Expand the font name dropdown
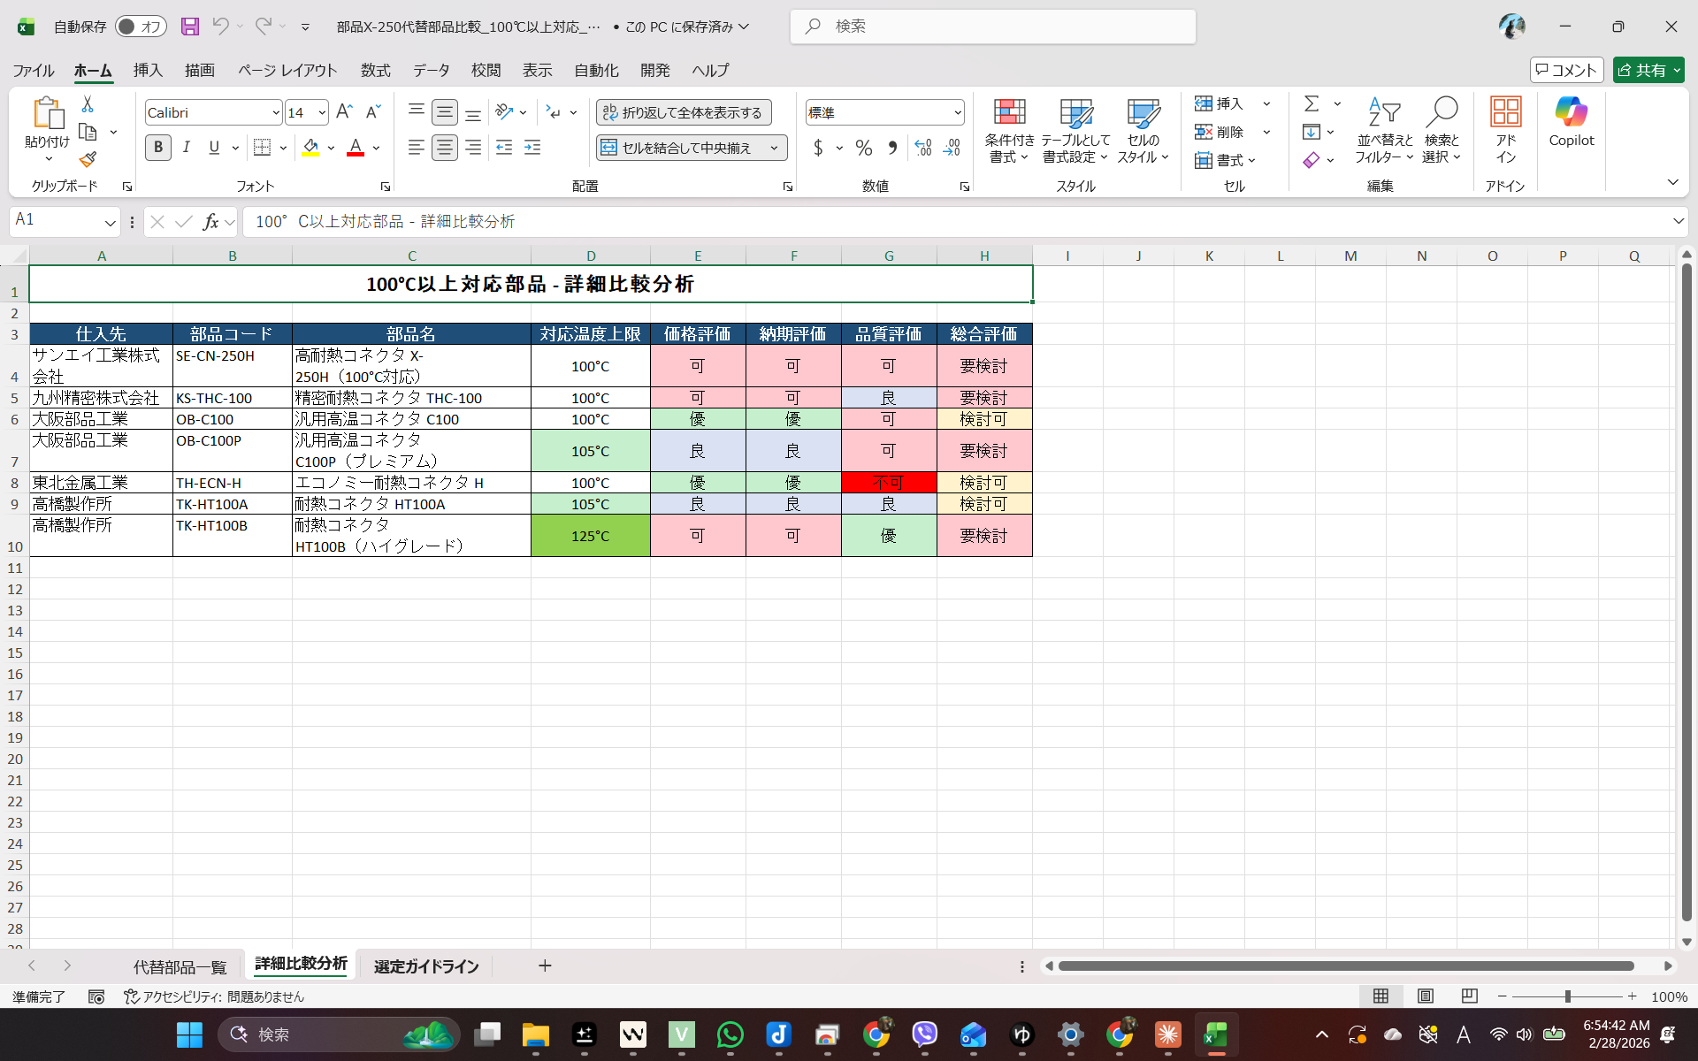Viewport: 1698px width, 1061px height. (276, 112)
